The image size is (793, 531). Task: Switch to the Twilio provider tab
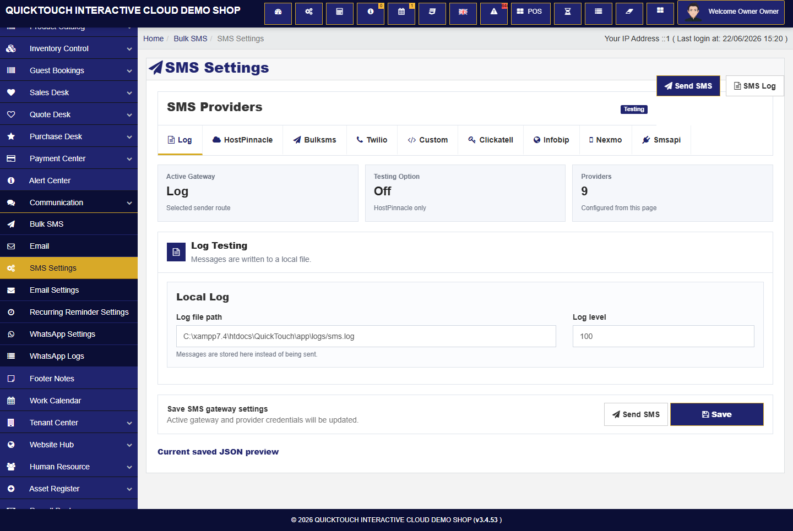(x=372, y=140)
